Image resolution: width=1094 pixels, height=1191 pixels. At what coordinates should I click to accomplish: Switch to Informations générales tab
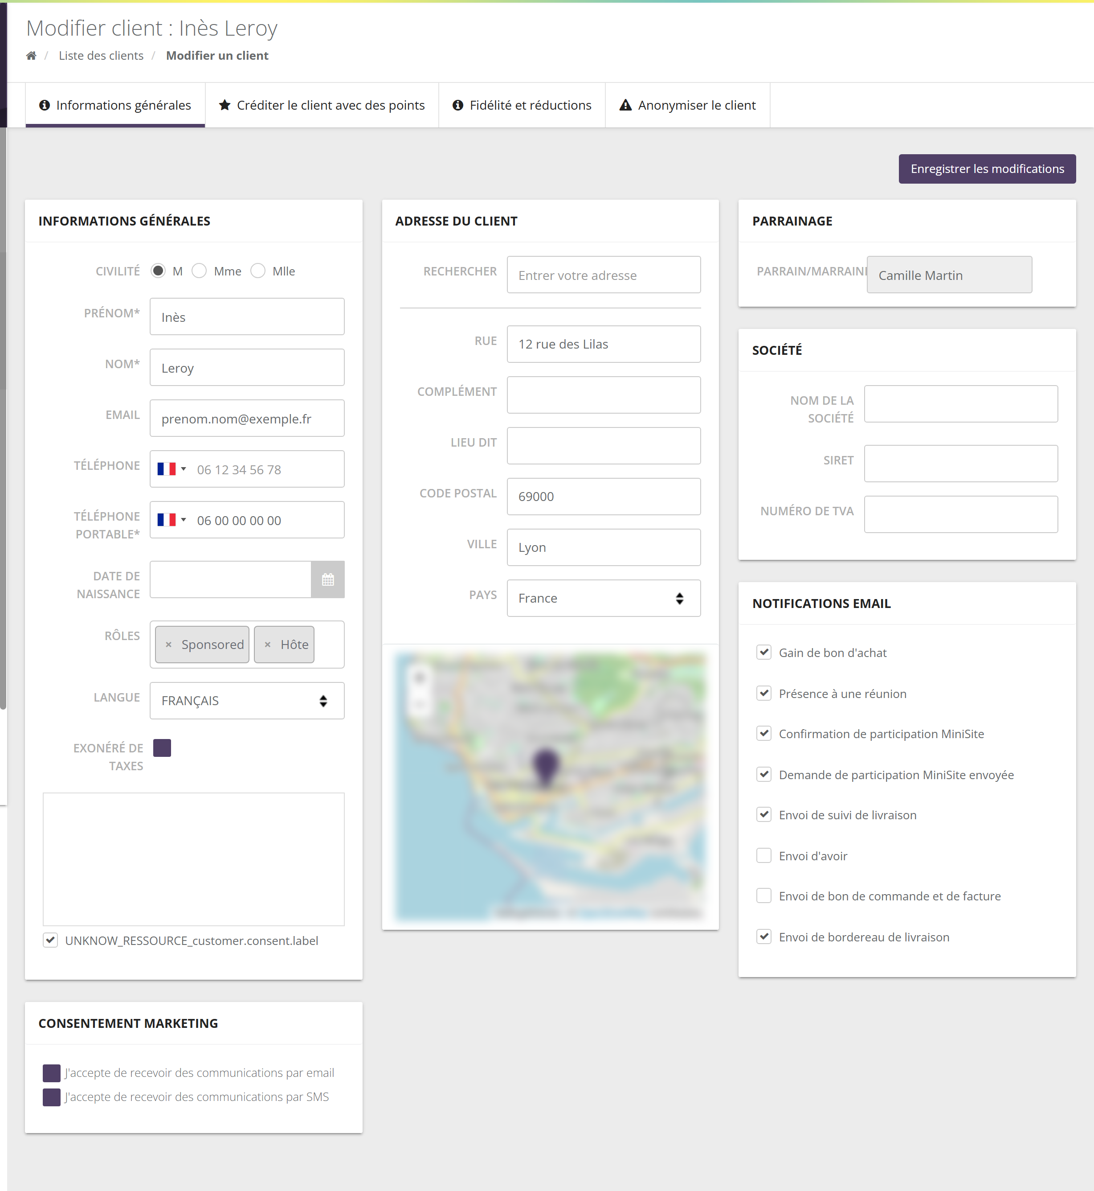115,105
